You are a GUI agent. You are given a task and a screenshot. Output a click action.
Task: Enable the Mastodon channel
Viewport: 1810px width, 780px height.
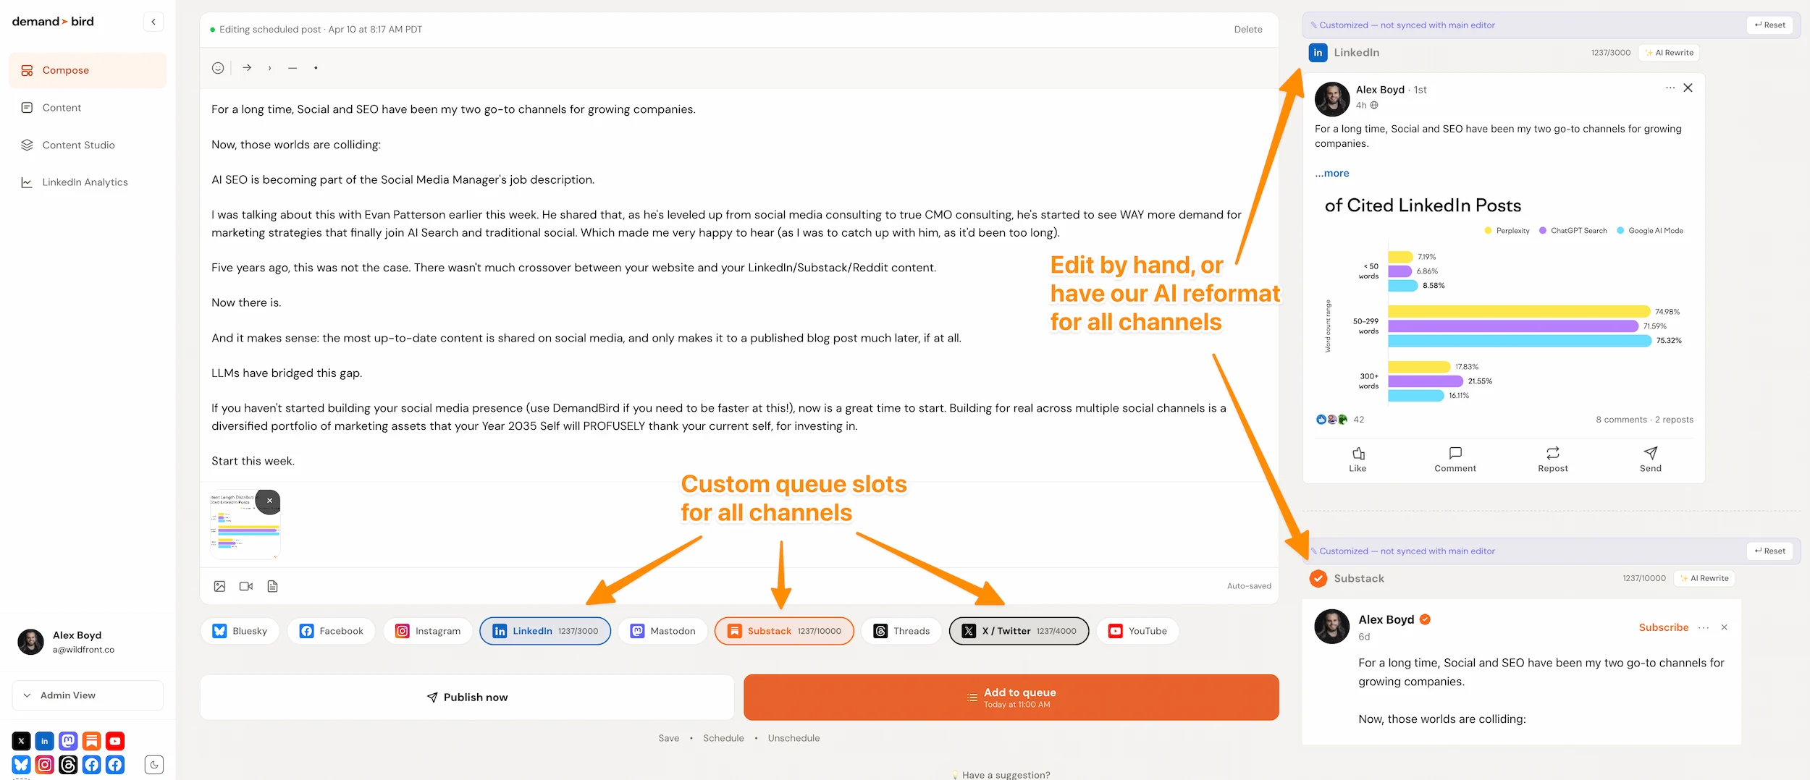click(x=662, y=630)
